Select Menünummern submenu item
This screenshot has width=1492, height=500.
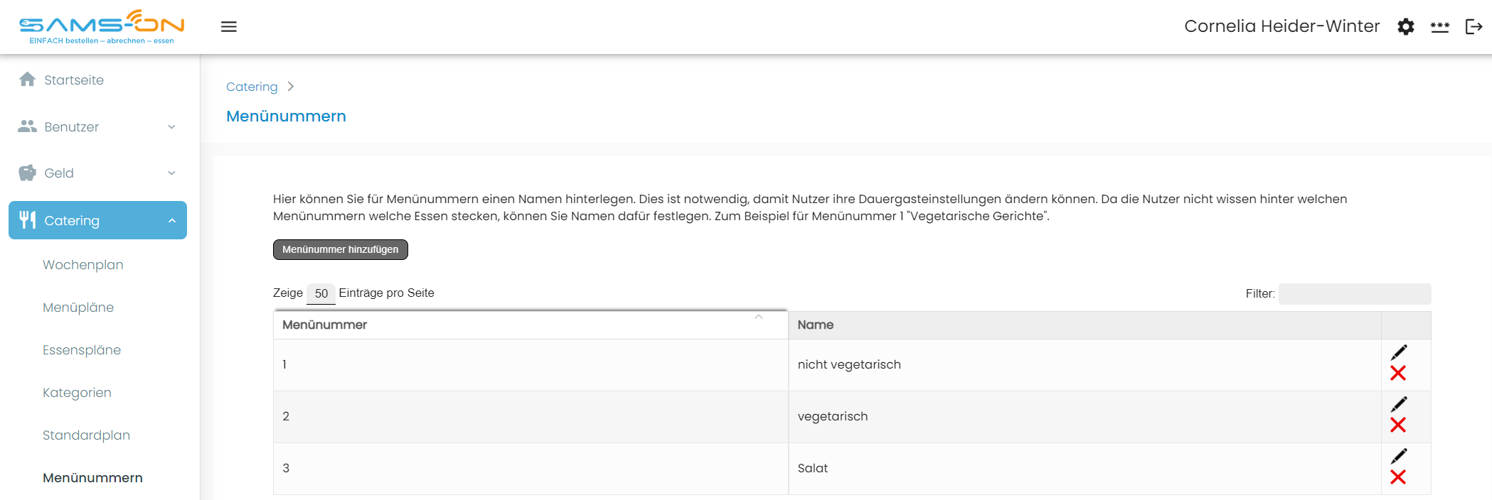92,478
